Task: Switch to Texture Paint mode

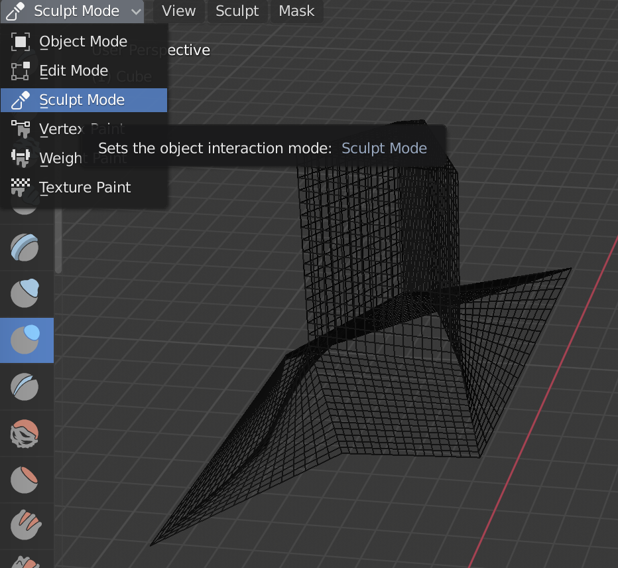Action: [84, 187]
